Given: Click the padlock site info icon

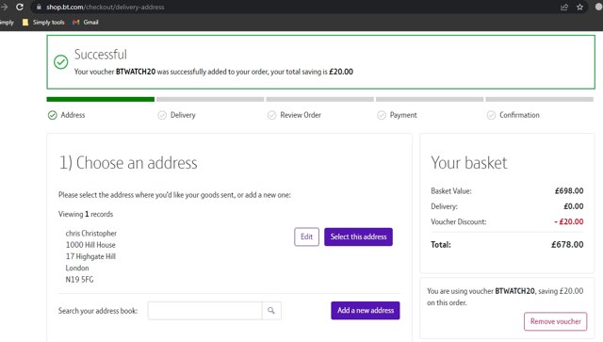Looking at the screenshot, I should (x=39, y=7).
